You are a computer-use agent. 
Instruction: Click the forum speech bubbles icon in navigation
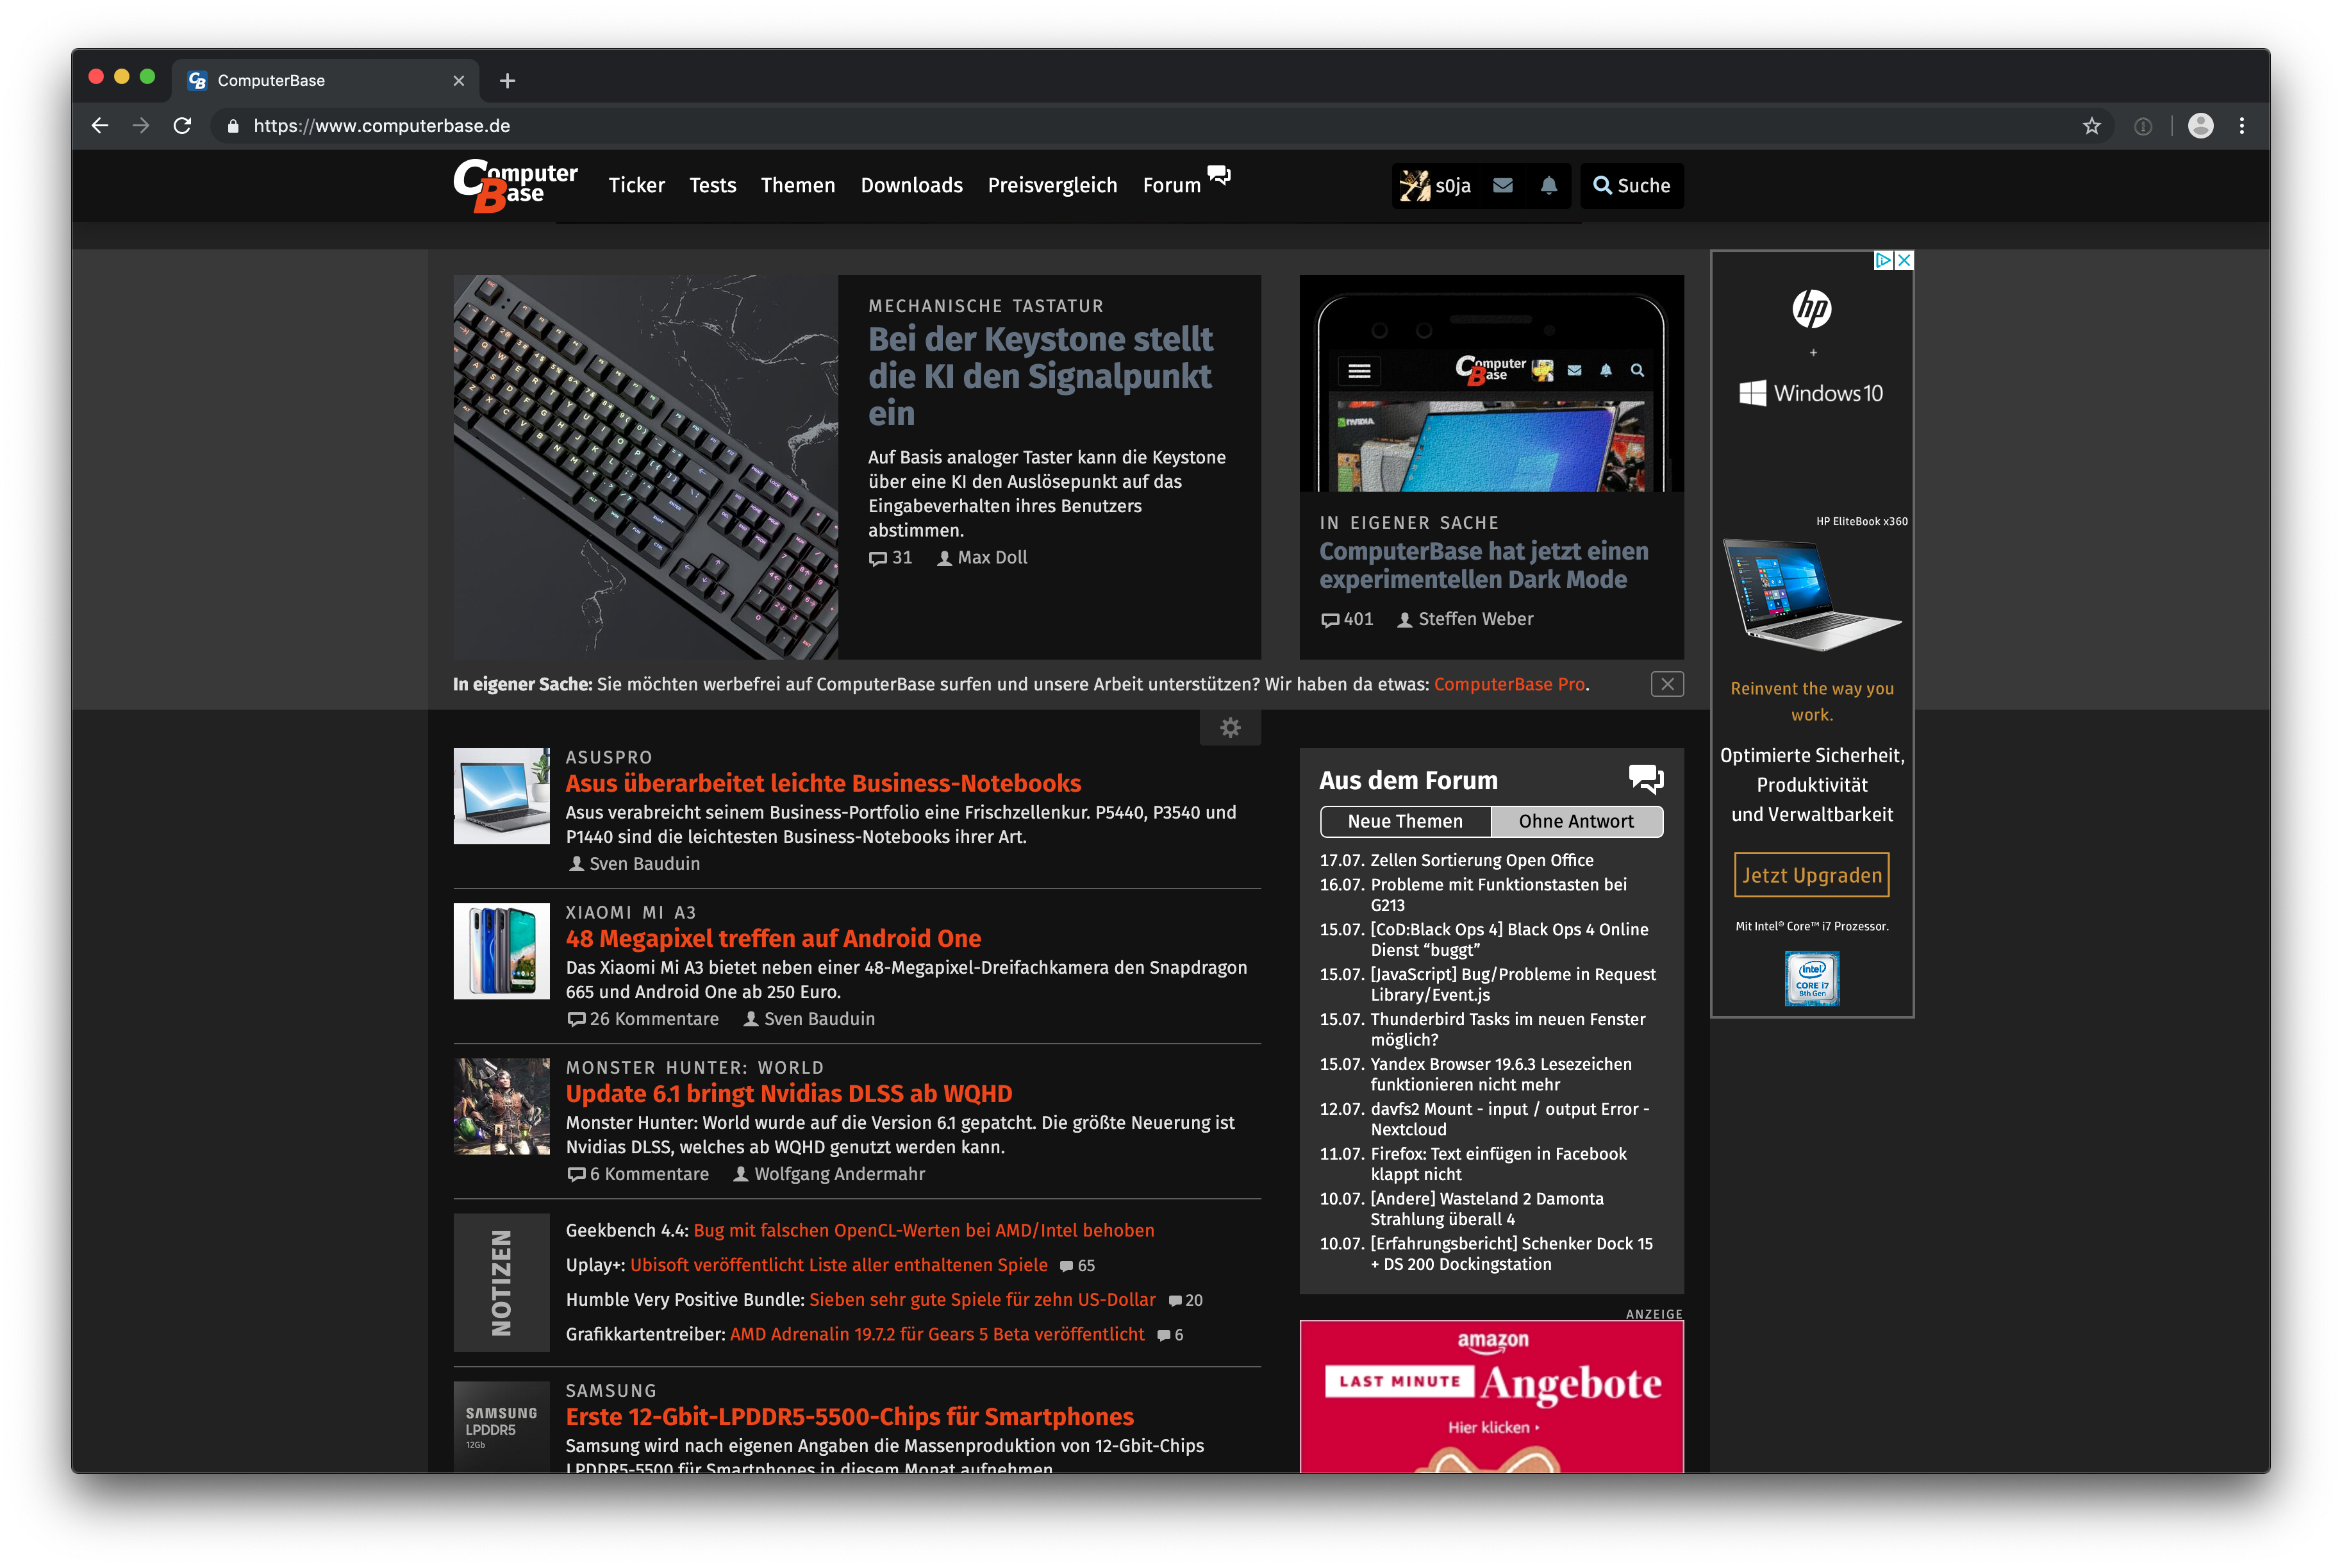1218,176
